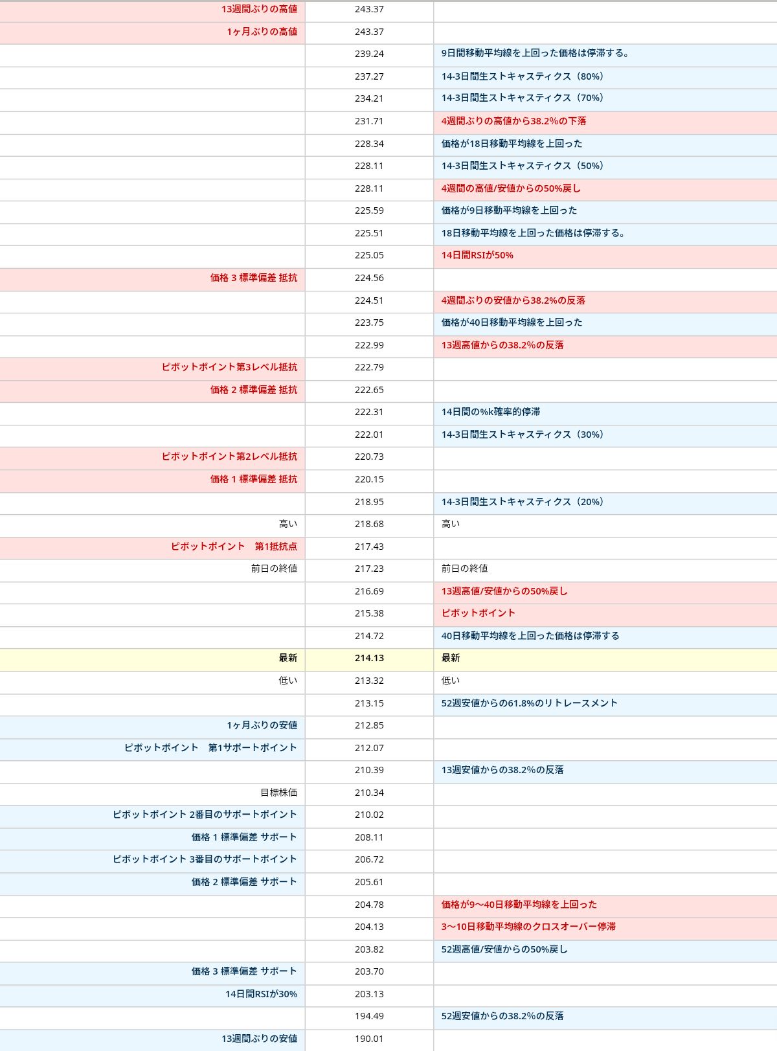This screenshot has height=1051, width=777.
Task: Select 'ピボットポイント 3番目のサポートポイント' label
Action: [205, 859]
